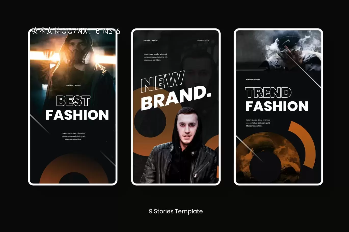Click the 'BEST' outlined heading
Screen dimensions: 349x232
coord(73,101)
